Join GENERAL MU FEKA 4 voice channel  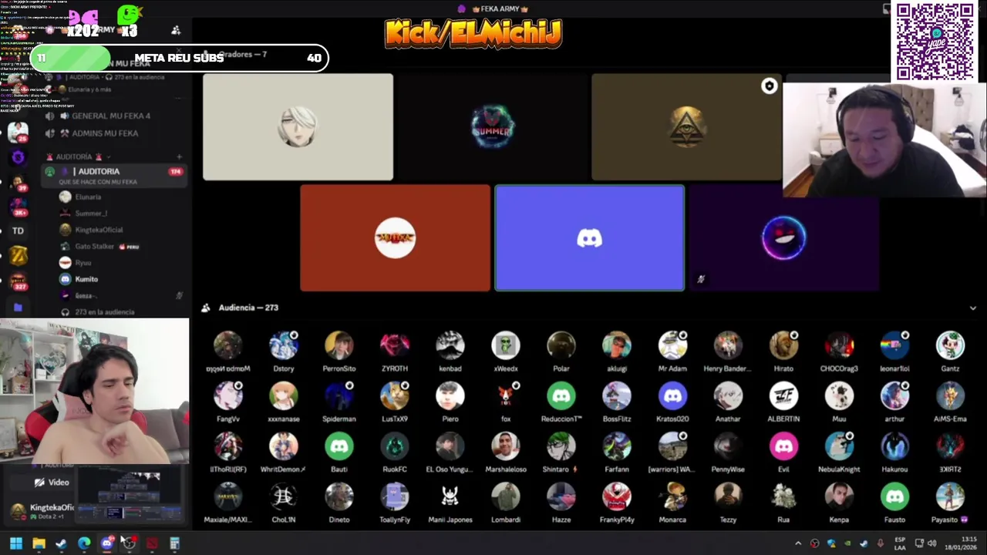point(111,116)
